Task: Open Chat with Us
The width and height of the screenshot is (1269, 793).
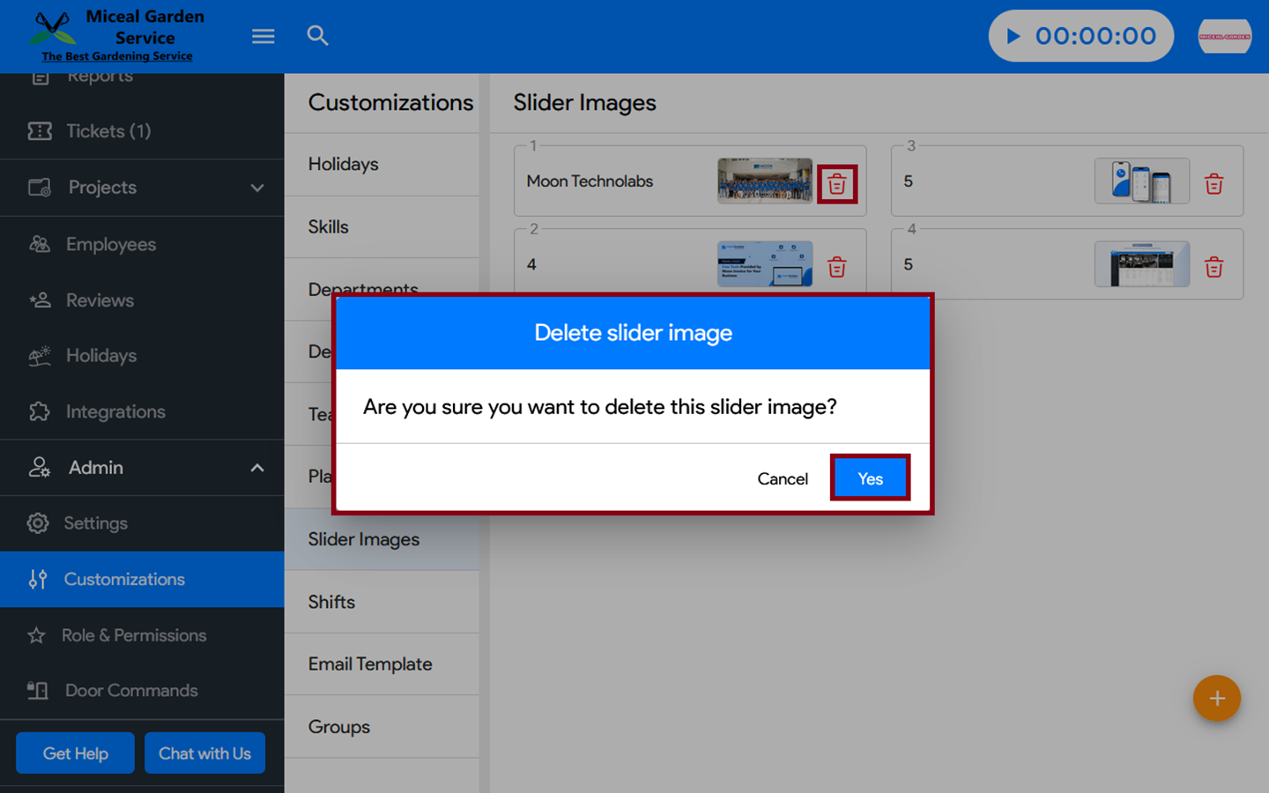Action: pyautogui.click(x=204, y=753)
